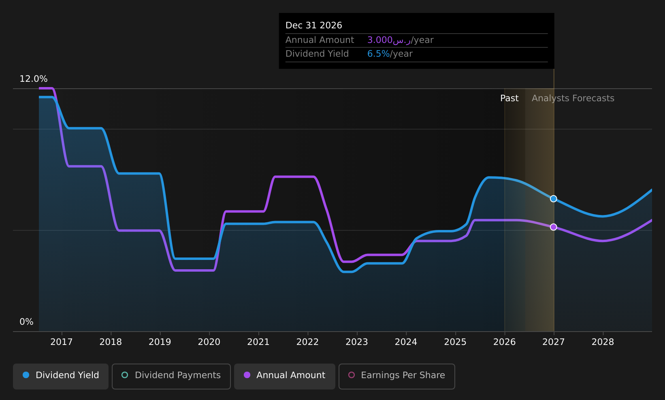Click the 0% y-axis label
This screenshot has width=665, height=400.
click(27, 322)
